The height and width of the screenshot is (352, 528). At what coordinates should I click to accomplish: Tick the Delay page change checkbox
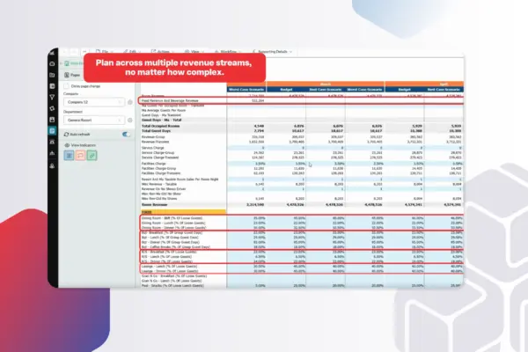tap(66, 86)
